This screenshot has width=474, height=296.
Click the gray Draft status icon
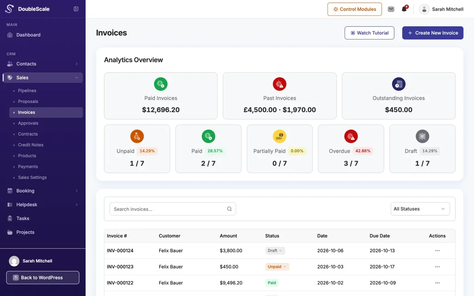[x=422, y=137]
